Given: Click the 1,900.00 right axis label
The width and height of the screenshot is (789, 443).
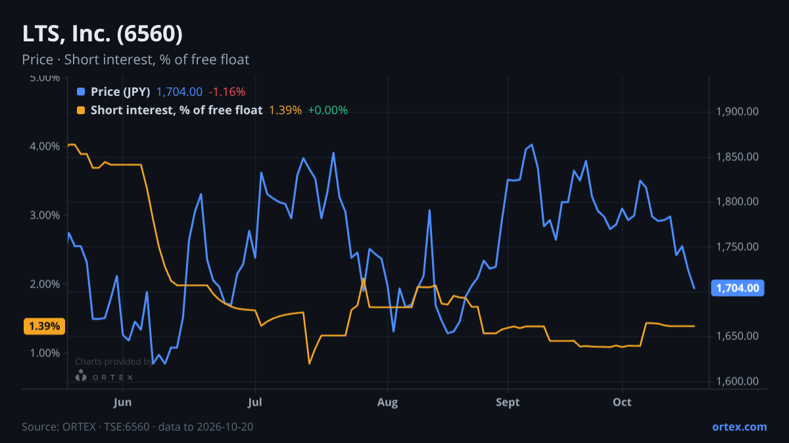Looking at the screenshot, I should 738,112.
